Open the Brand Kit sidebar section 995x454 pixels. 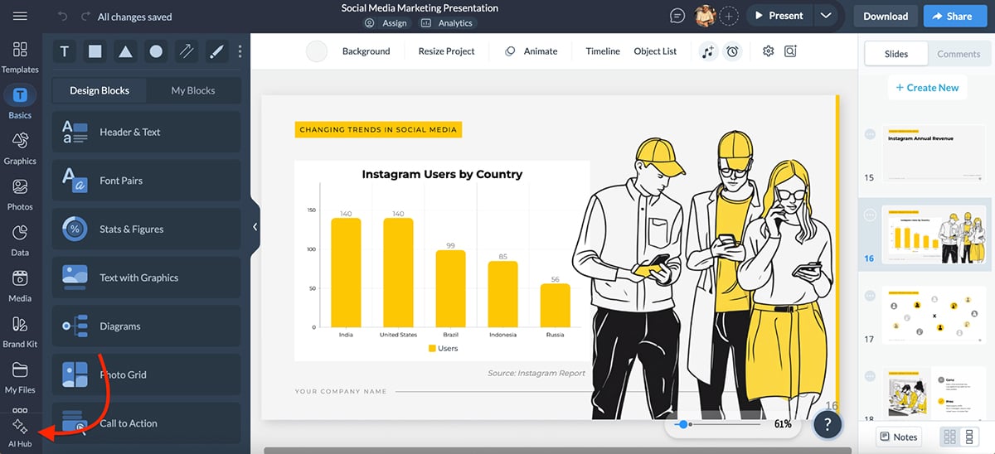(x=20, y=331)
